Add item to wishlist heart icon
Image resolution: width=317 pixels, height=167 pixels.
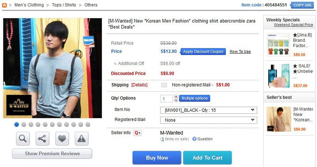pos(62,138)
